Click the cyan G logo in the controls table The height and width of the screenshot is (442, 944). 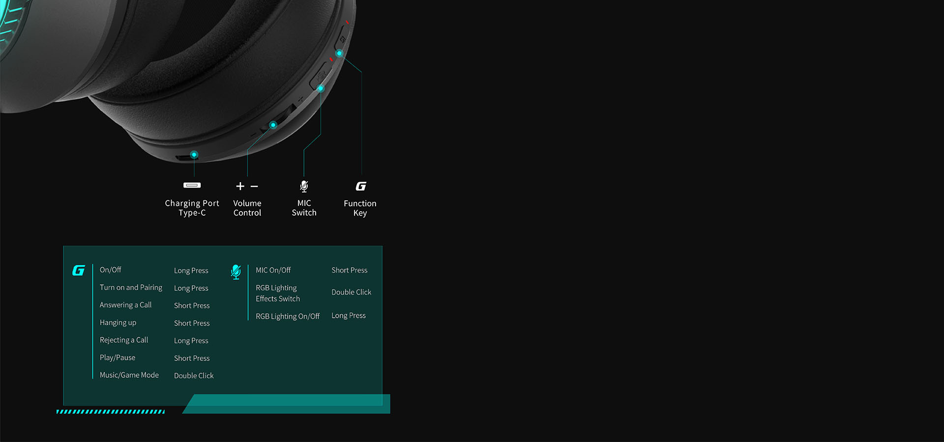pyautogui.click(x=79, y=271)
